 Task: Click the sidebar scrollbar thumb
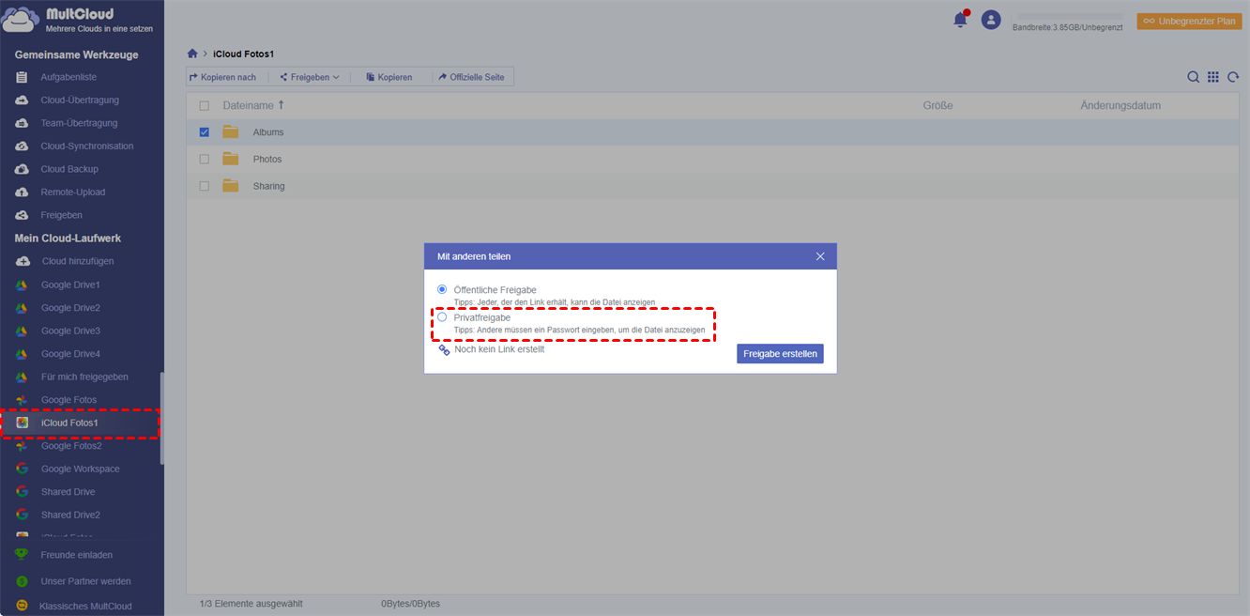tap(161, 418)
